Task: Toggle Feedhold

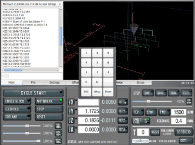Action: (17, 109)
